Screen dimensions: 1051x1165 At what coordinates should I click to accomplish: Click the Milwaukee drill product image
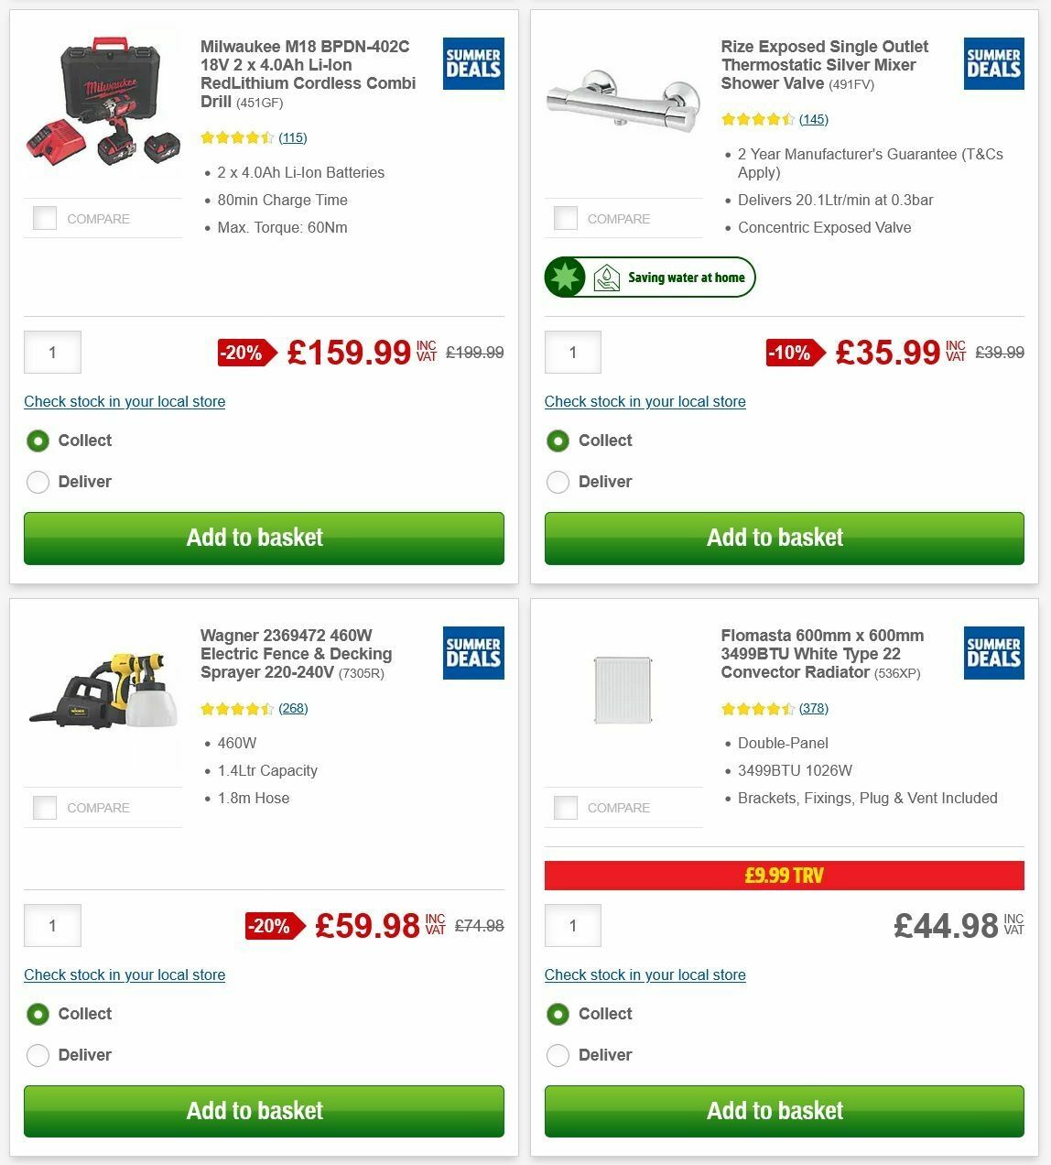(x=103, y=103)
